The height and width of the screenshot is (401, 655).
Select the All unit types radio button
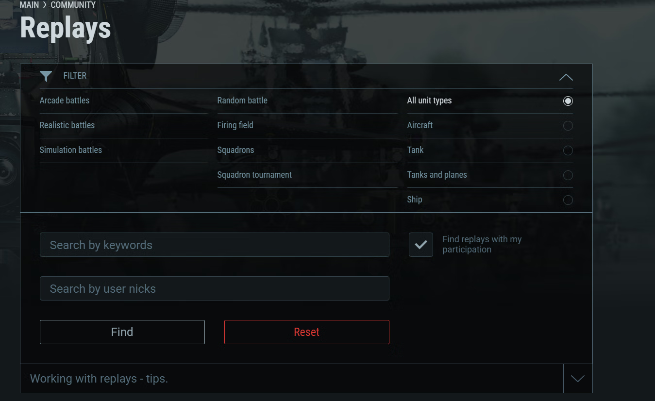point(568,101)
